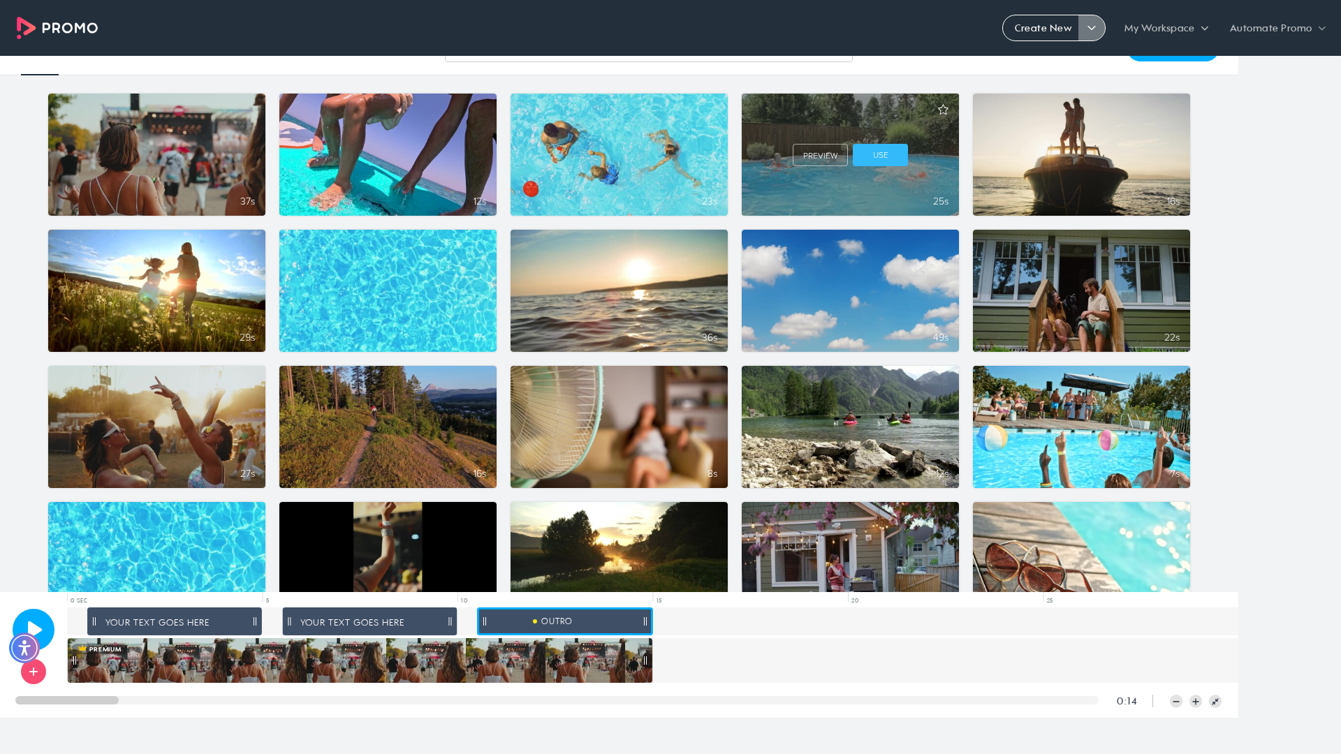The image size is (1341, 754).
Task: Expand the Automate Promo menu
Action: tap(1277, 28)
